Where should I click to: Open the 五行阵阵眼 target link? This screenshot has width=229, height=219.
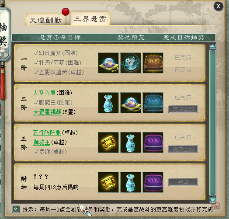[x=47, y=132]
